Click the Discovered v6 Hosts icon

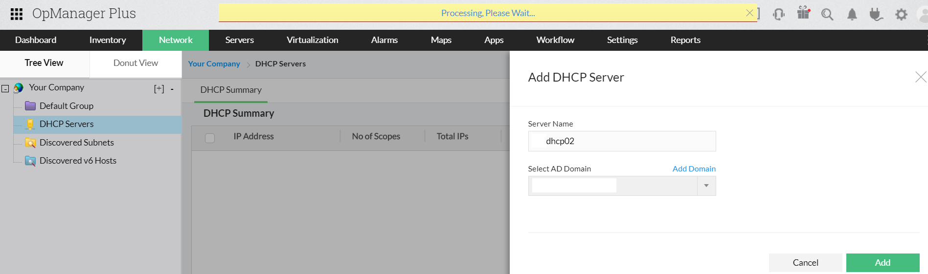pyautogui.click(x=30, y=161)
